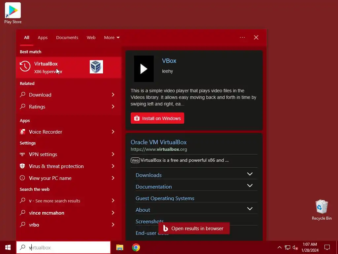Viewport: 338px width, 254px height.
Task: Show hidden system tray icons
Action: pos(279,247)
